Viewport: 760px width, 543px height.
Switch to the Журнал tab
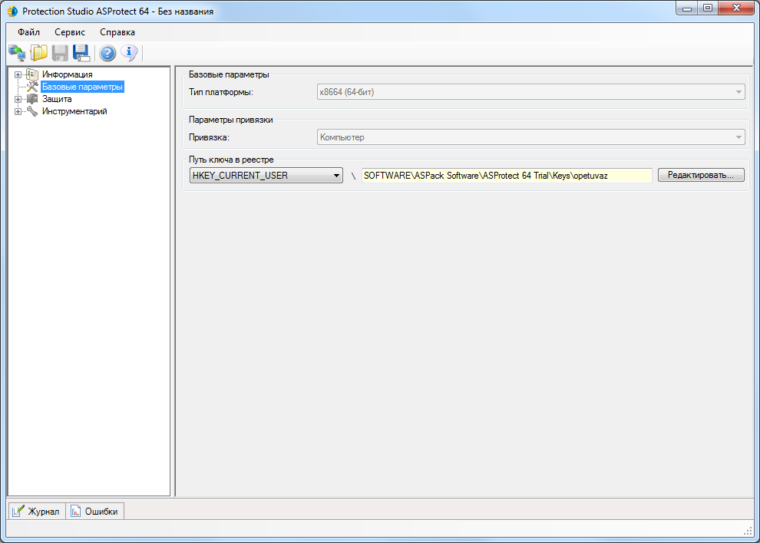click(x=36, y=511)
